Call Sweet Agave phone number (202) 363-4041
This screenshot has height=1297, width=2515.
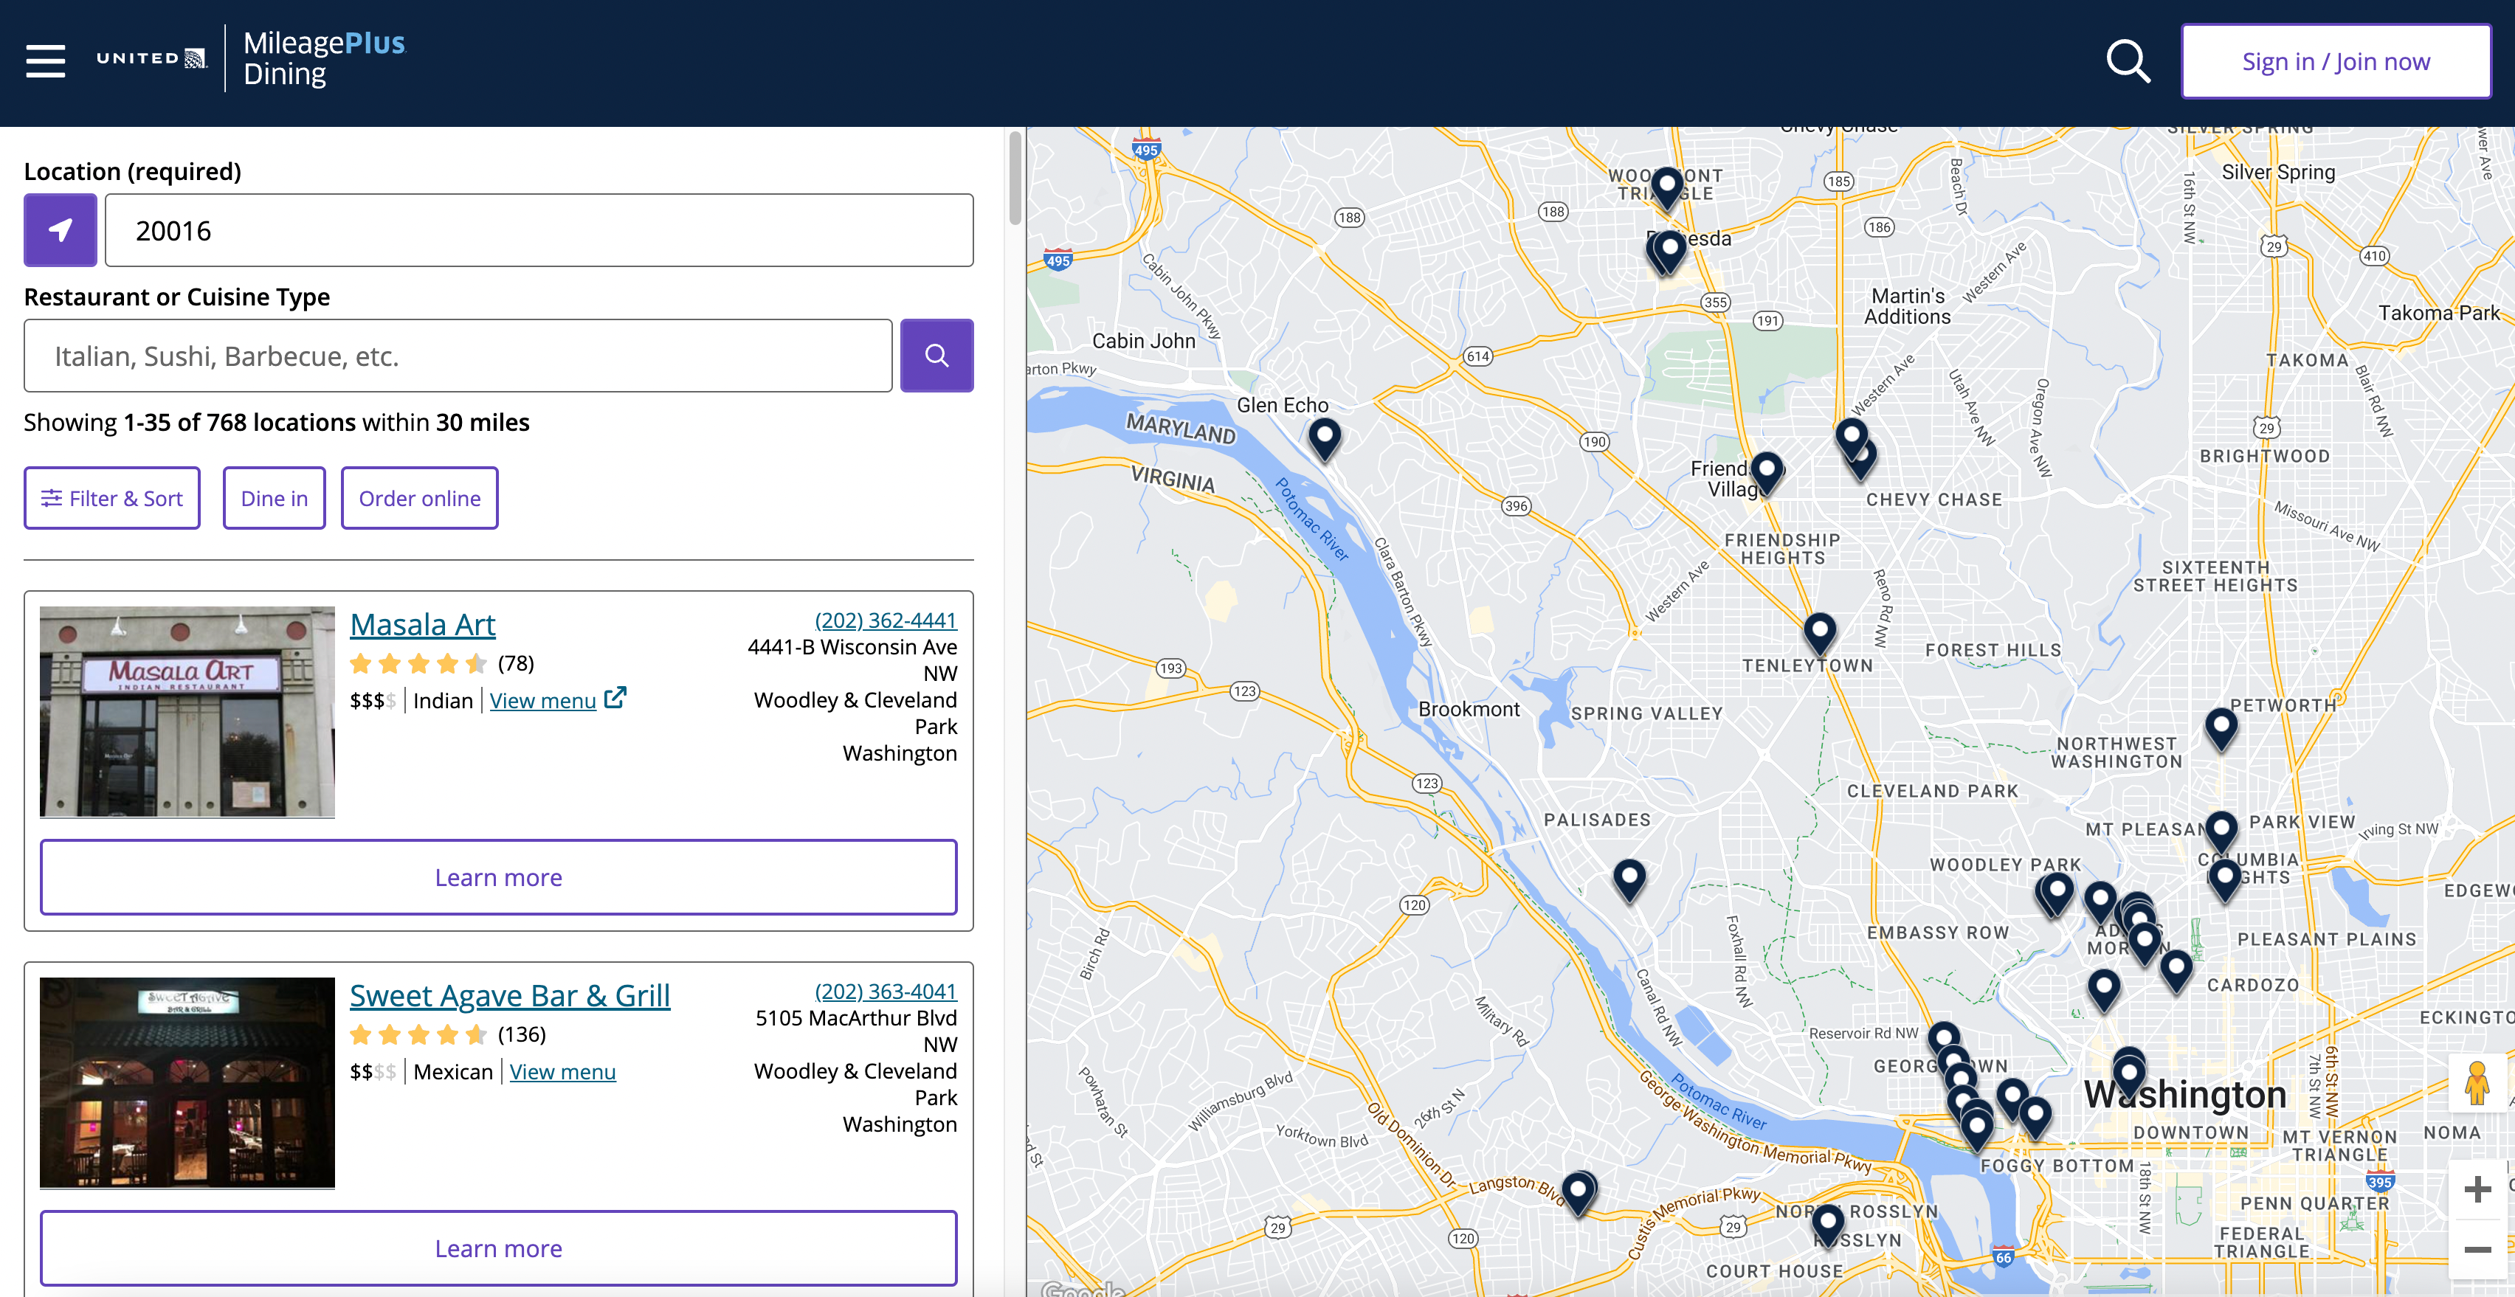[x=886, y=991]
